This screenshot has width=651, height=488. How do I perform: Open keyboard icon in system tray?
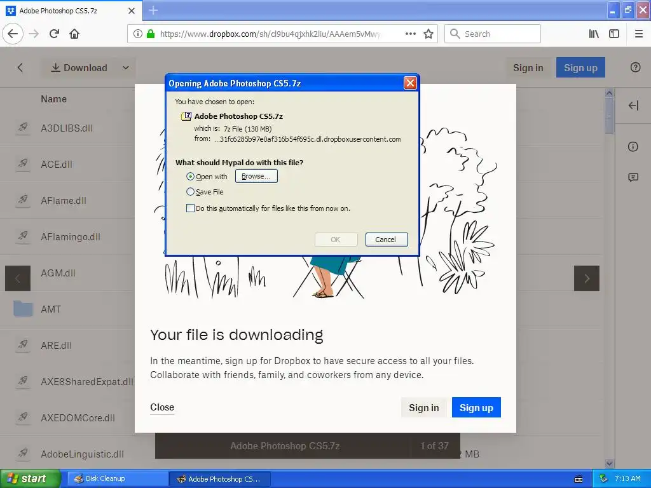579,479
